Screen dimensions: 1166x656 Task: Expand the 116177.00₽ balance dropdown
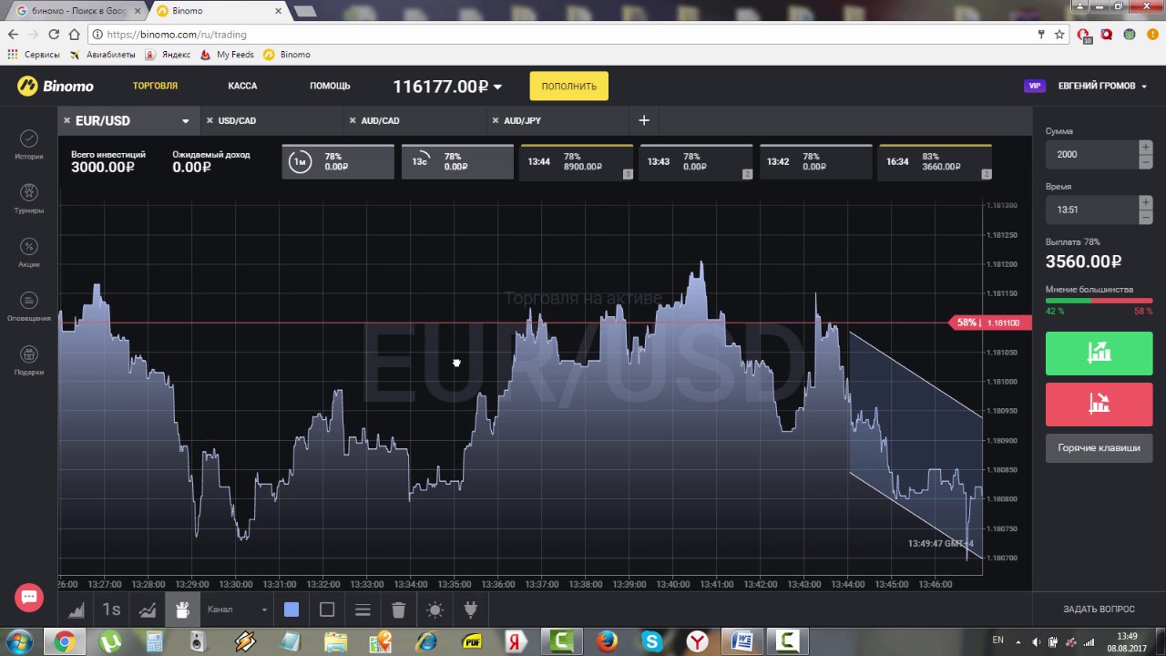(x=447, y=86)
